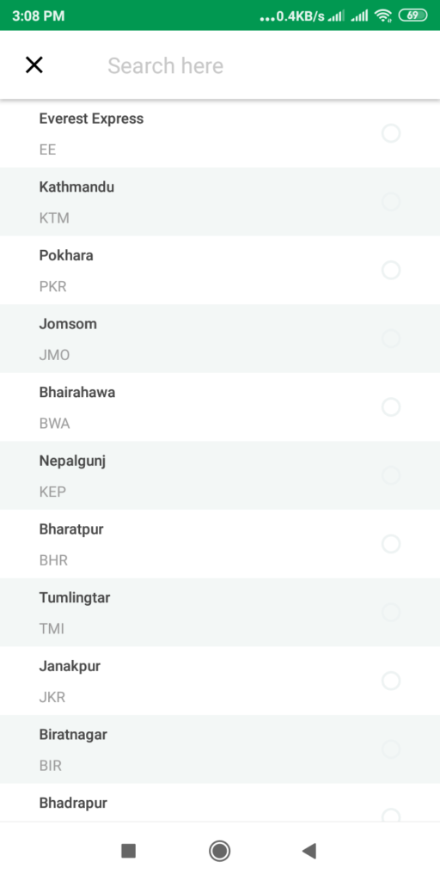The width and height of the screenshot is (440, 880).
Task: Select the Biratnagar radio button
Action: (391, 749)
